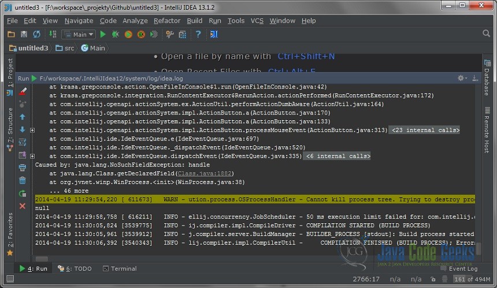
Task: Open Refactor menu
Action: click(x=166, y=21)
